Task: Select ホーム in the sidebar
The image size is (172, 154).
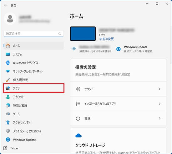Action: 33,46
